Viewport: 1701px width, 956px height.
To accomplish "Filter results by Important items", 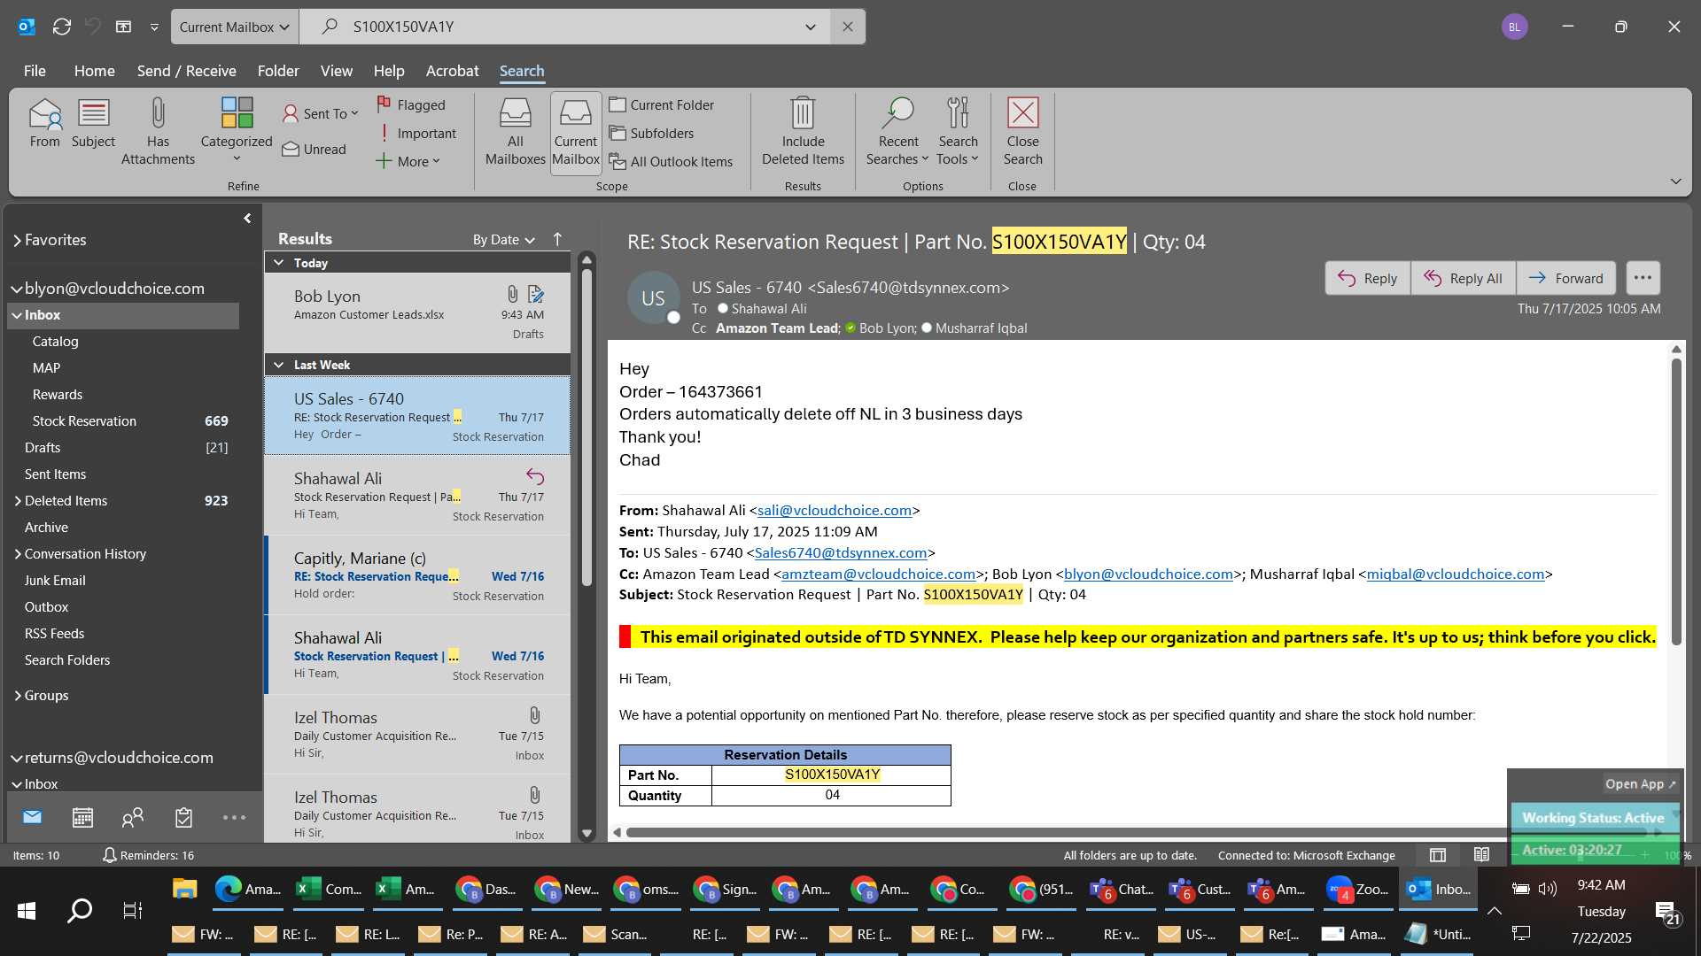I will (416, 133).
